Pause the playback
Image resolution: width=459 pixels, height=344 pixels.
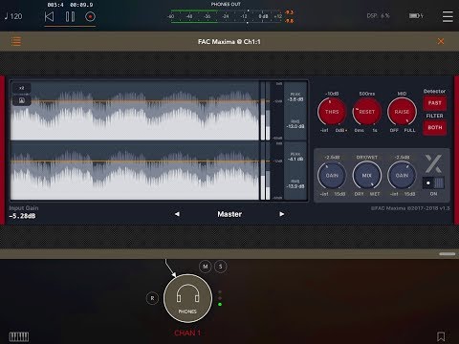(x=70, y=16)
